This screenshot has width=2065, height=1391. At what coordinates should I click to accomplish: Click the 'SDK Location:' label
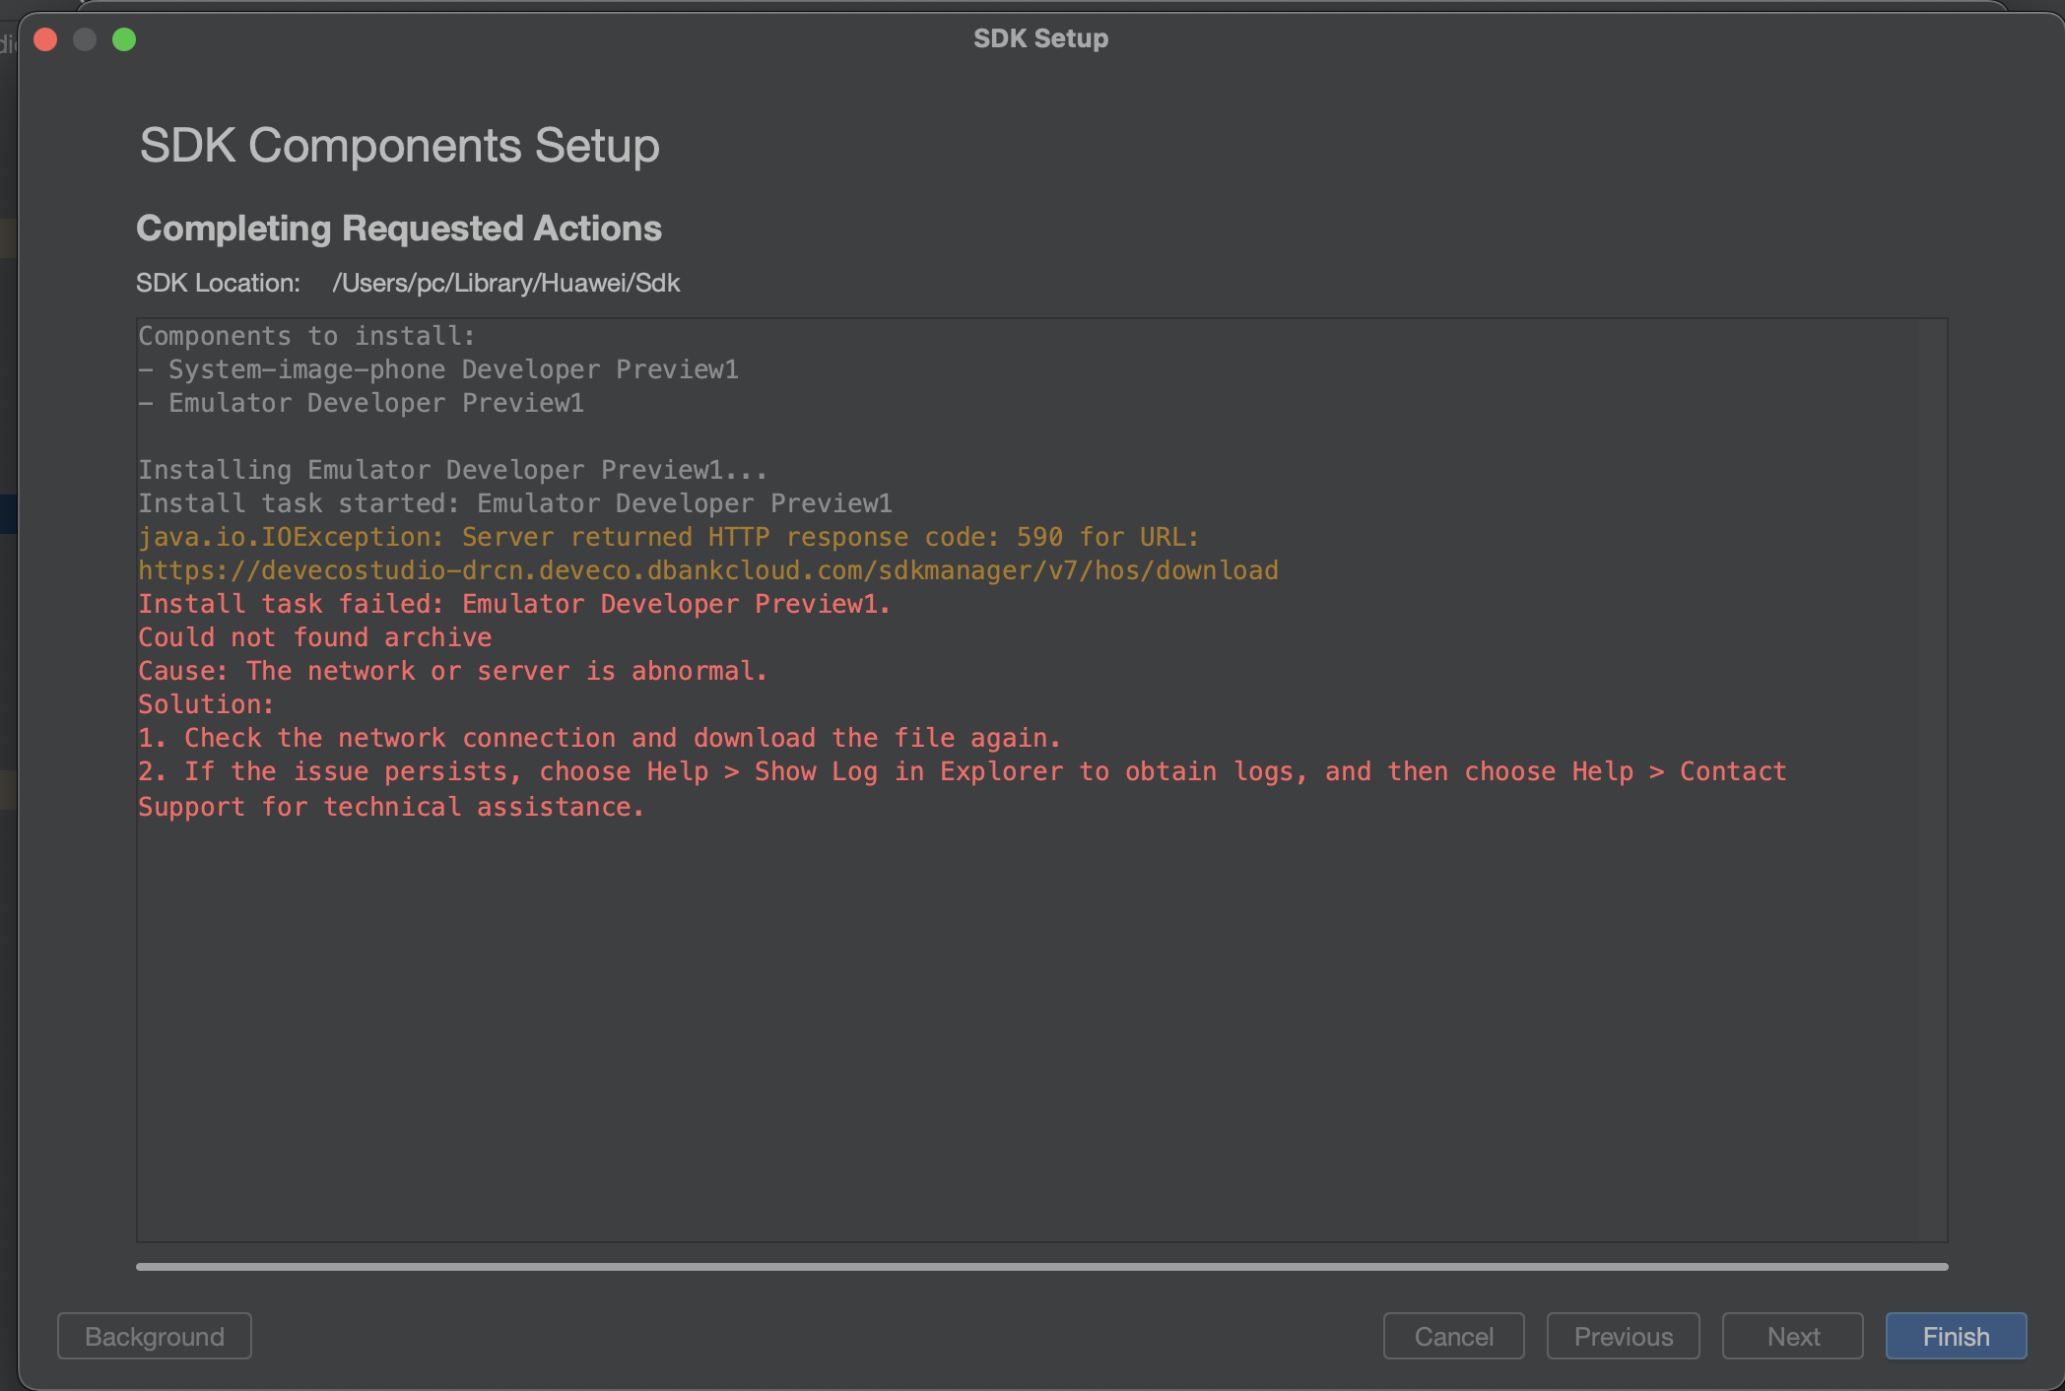pos(218,283)
